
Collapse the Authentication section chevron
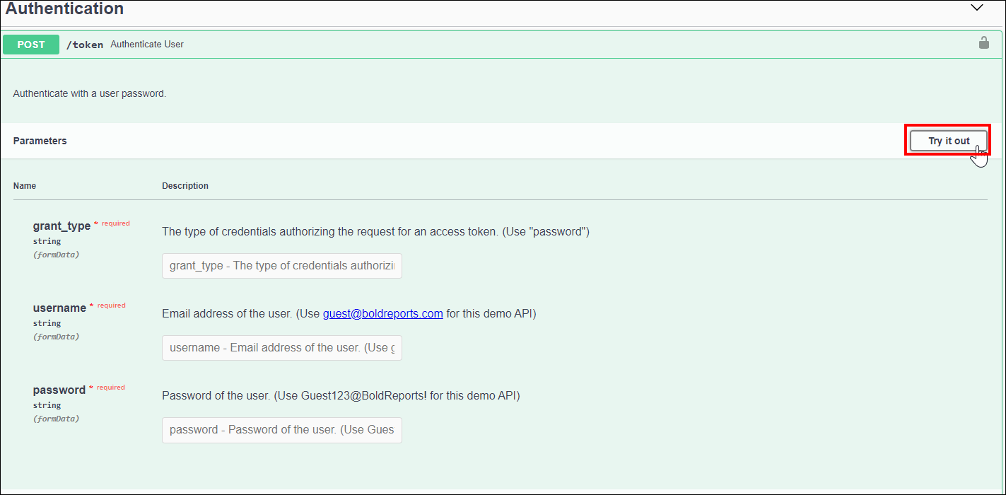point(977,8)
